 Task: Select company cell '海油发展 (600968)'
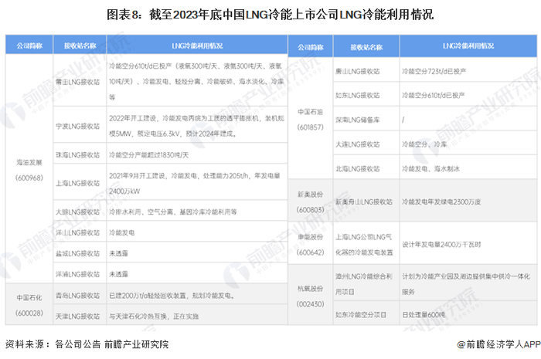[29, 170]
